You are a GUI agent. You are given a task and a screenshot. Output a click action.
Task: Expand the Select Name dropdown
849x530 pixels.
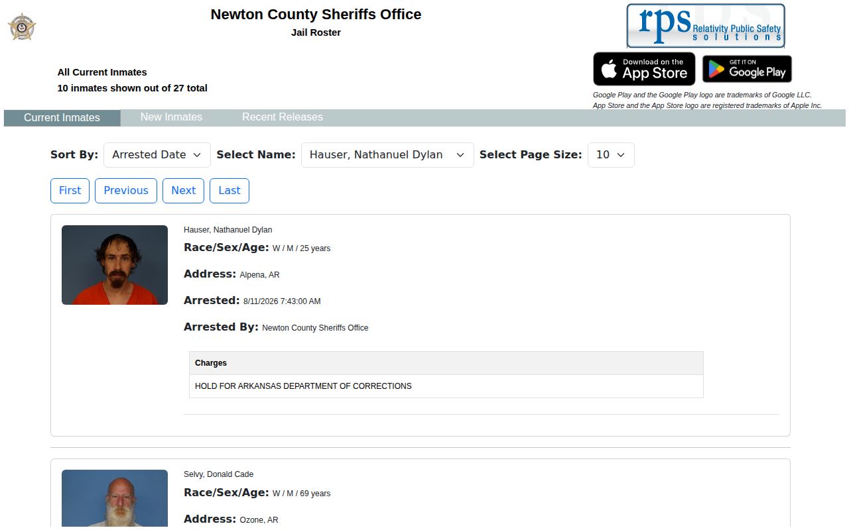(x=387, y=155)
